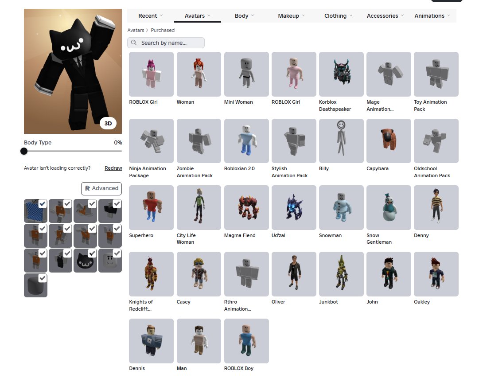The image size is (479, 378).
Task: Pick the Oldschool Animation Pack
Action: tap(436, 141)
